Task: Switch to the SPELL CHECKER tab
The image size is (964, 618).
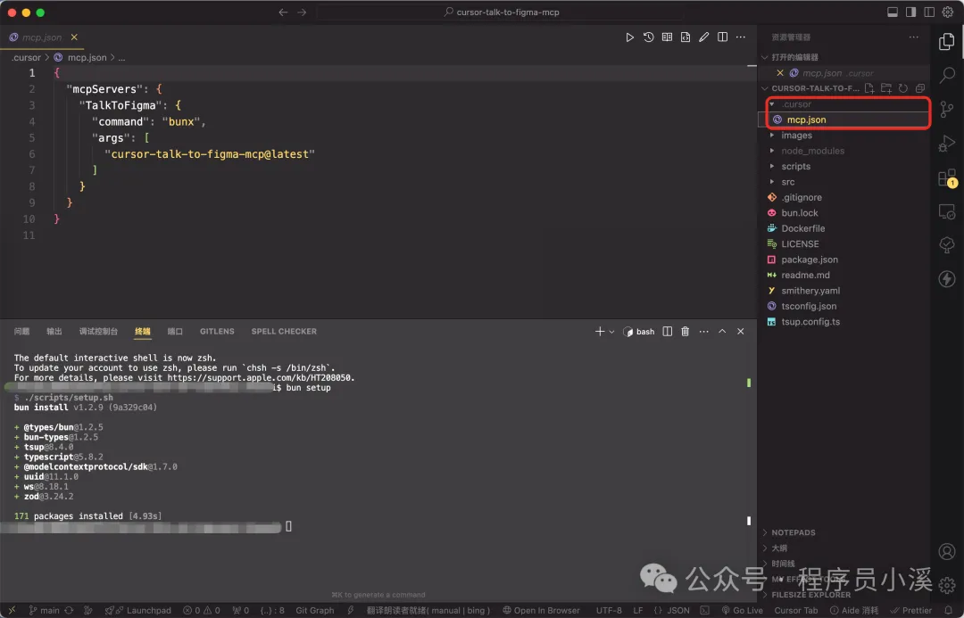Action: (x=284, y=332)
